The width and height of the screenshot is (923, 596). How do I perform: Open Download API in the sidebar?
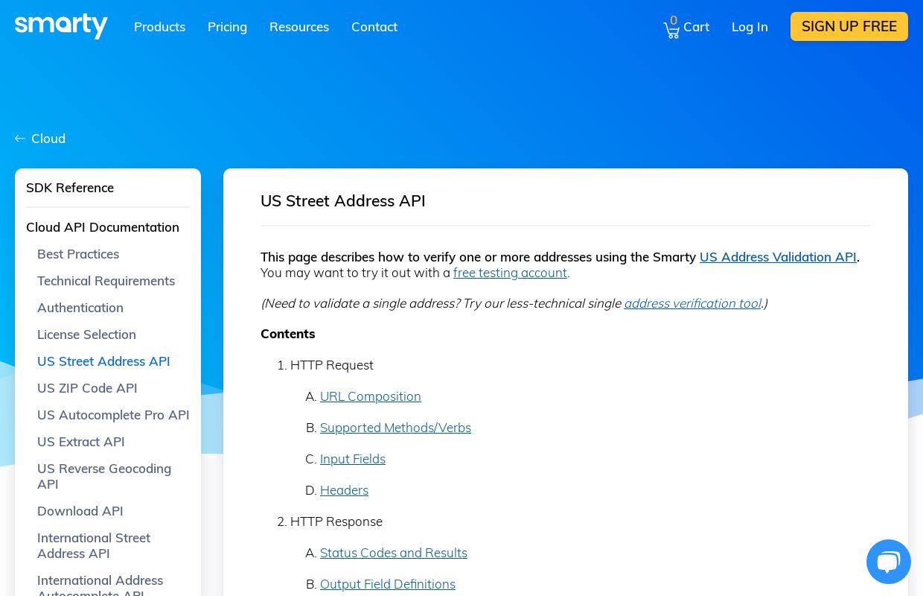click(80, 511)
